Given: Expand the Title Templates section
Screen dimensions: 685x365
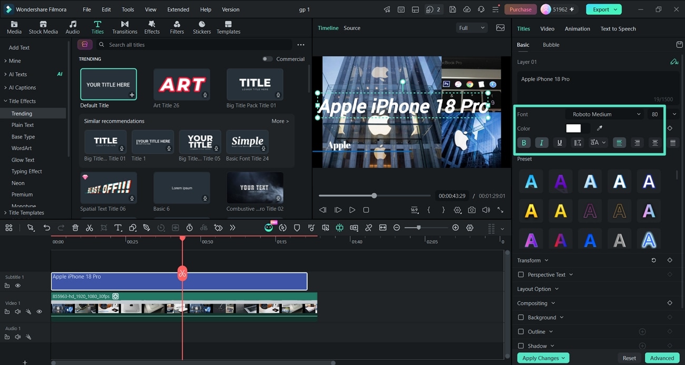Looking at the screenshot, I should [x=25, y=213].
